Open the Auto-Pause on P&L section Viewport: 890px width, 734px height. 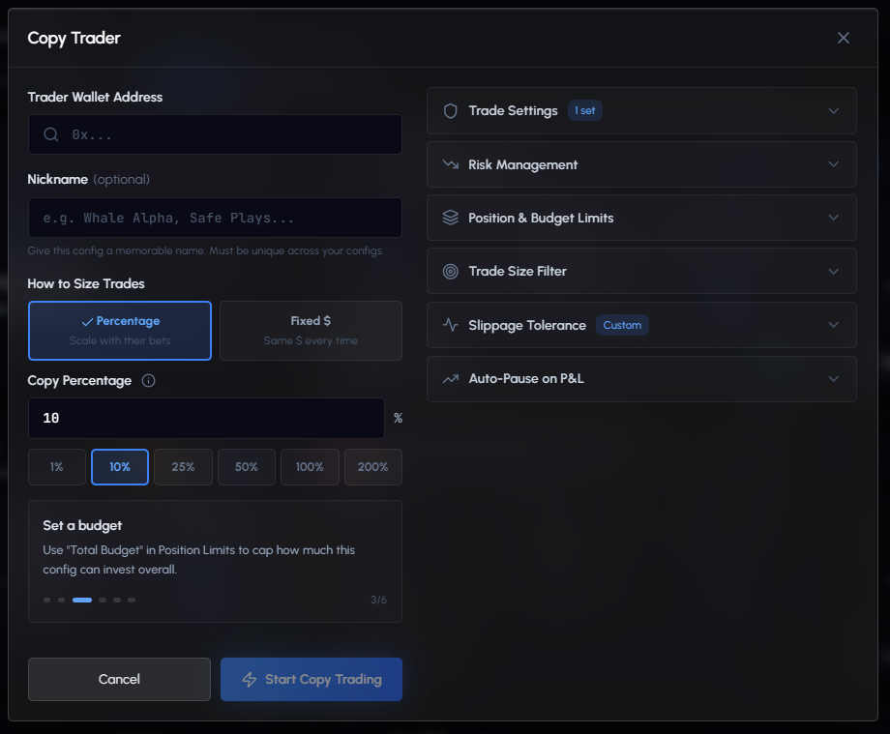pyautogui.click(x=641, y=378)
